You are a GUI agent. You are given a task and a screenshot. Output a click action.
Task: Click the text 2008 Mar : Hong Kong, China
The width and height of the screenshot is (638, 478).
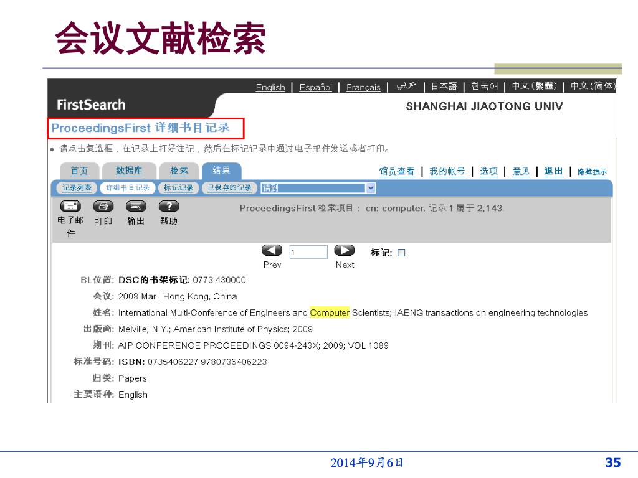pyautogui.click(x=178, y=296)
